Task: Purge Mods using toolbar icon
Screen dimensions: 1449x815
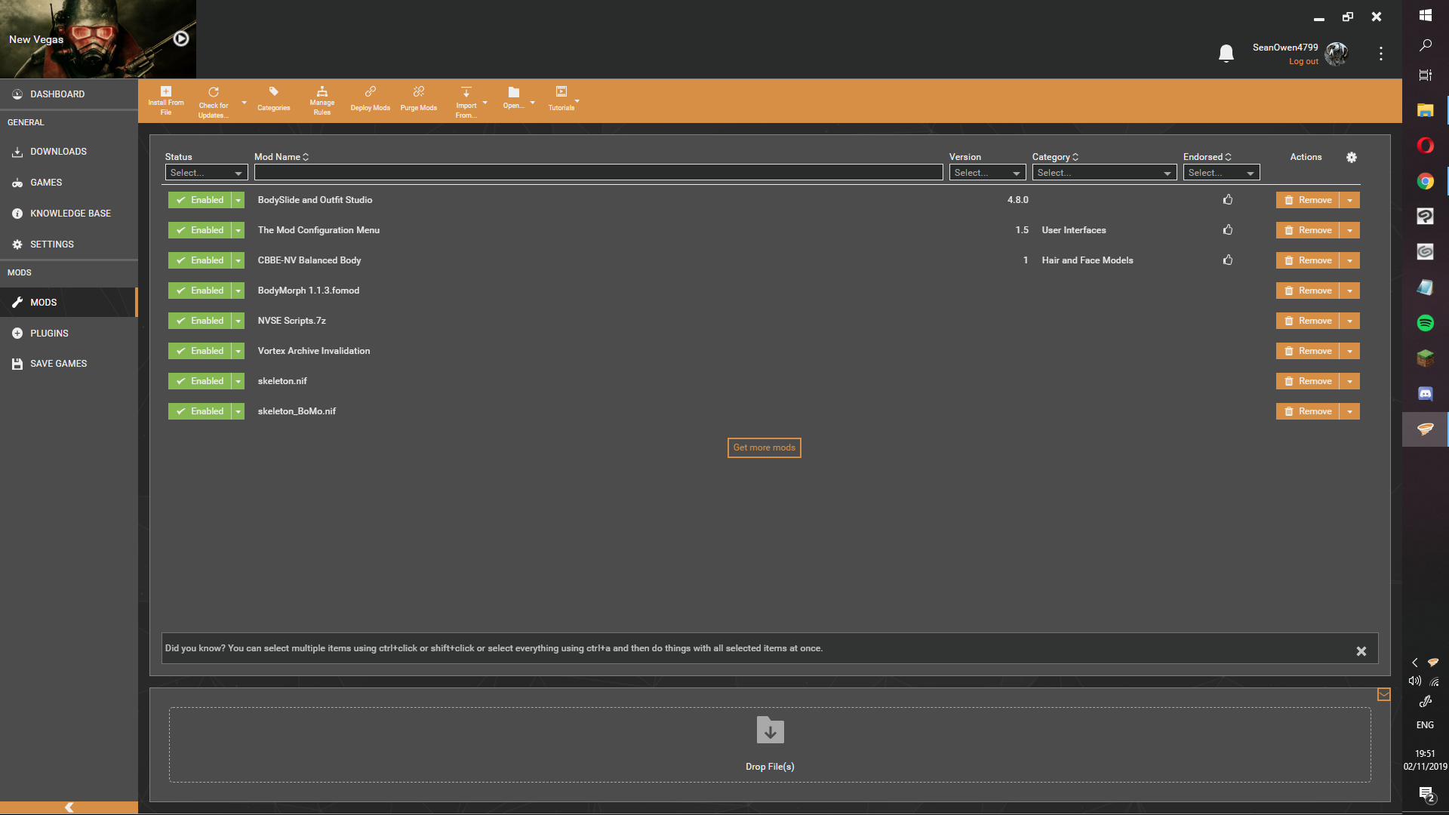Action: 419,99
